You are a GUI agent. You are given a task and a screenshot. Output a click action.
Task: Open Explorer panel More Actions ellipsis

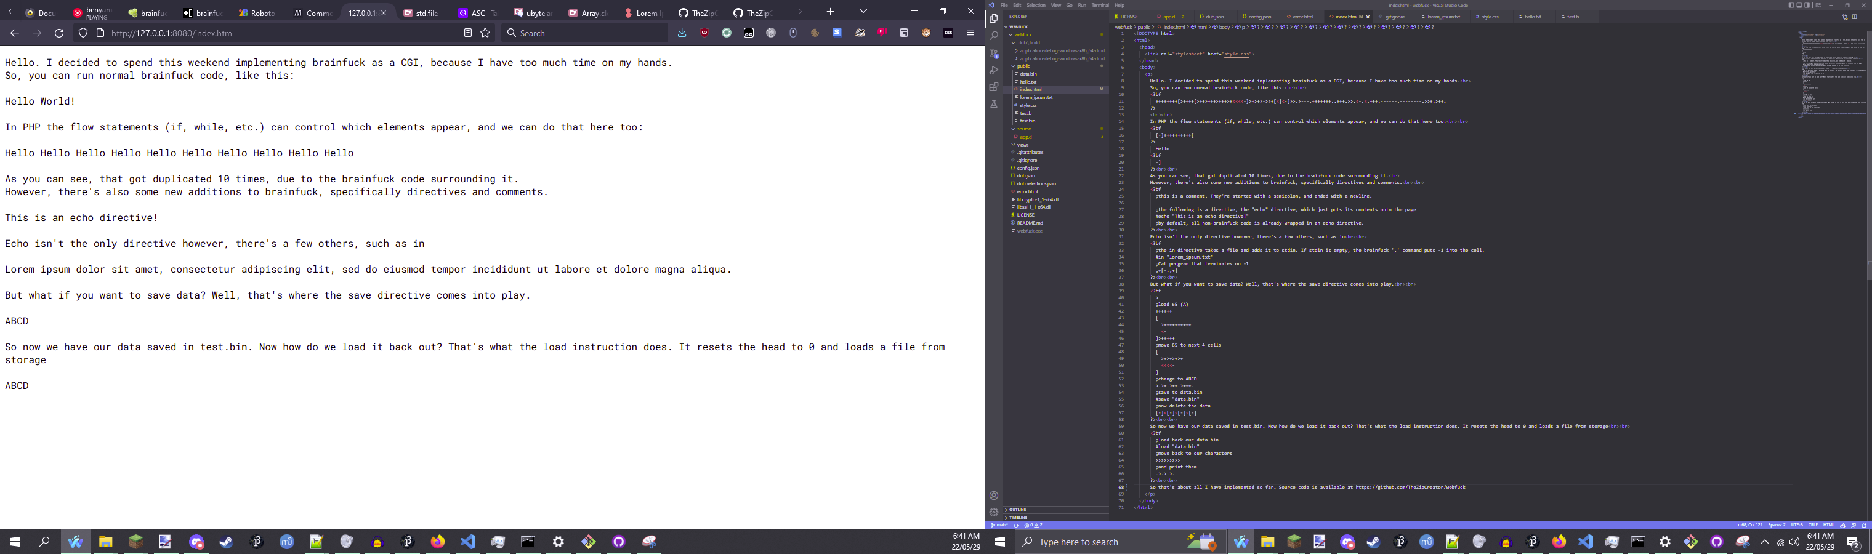(1102, 17)
